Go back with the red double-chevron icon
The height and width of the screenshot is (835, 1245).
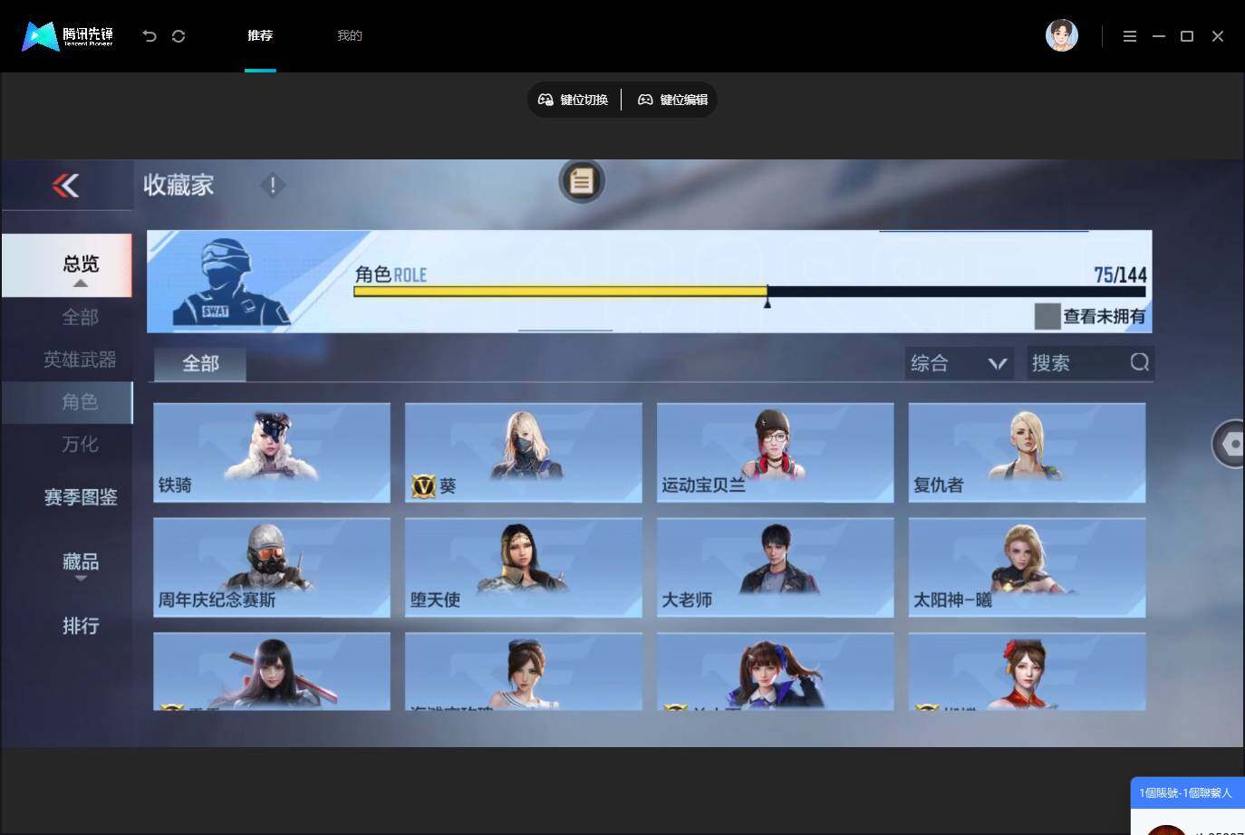(65, 185)
